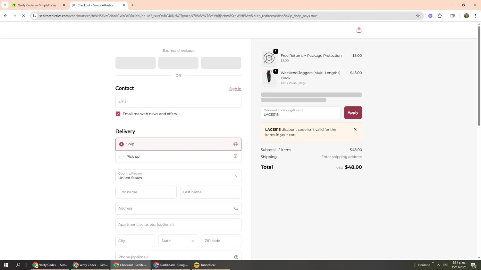Open the Windows Start menu
The width and height of the screenshot is (481, 270).
5,265
